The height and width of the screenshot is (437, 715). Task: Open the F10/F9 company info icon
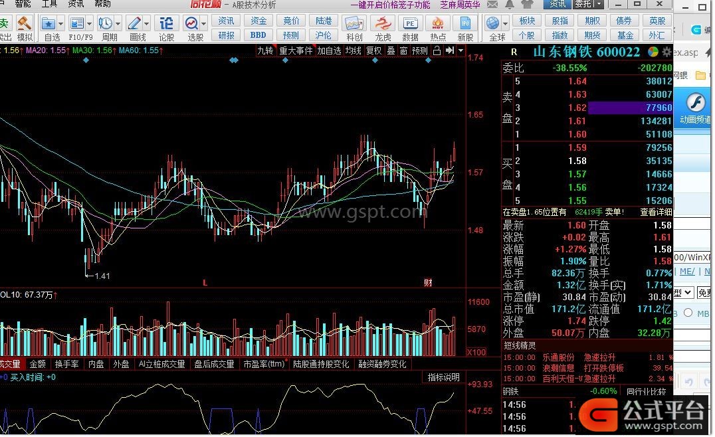(77, 23)
